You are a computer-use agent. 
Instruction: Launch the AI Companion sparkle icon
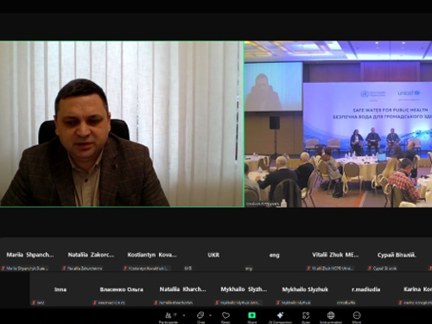click(280, 317)
